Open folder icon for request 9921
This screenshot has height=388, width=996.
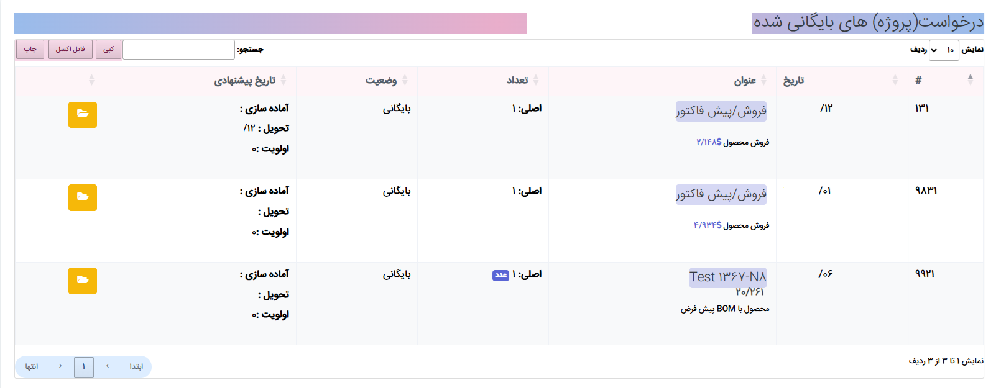83,281
